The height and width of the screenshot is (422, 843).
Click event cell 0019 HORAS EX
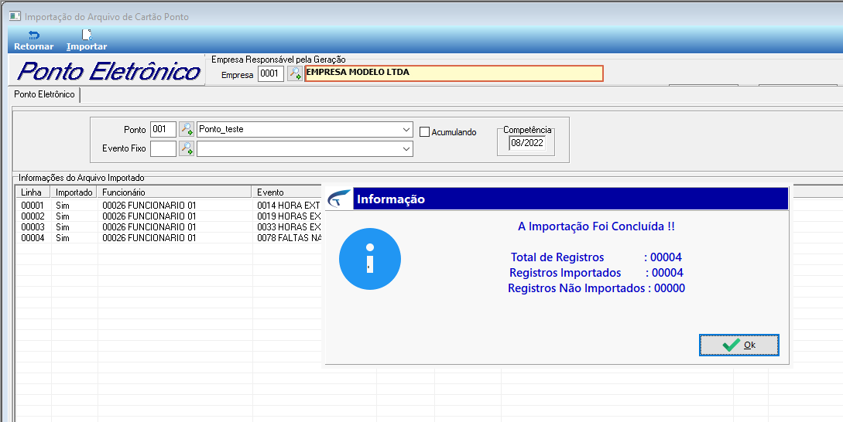289,216
